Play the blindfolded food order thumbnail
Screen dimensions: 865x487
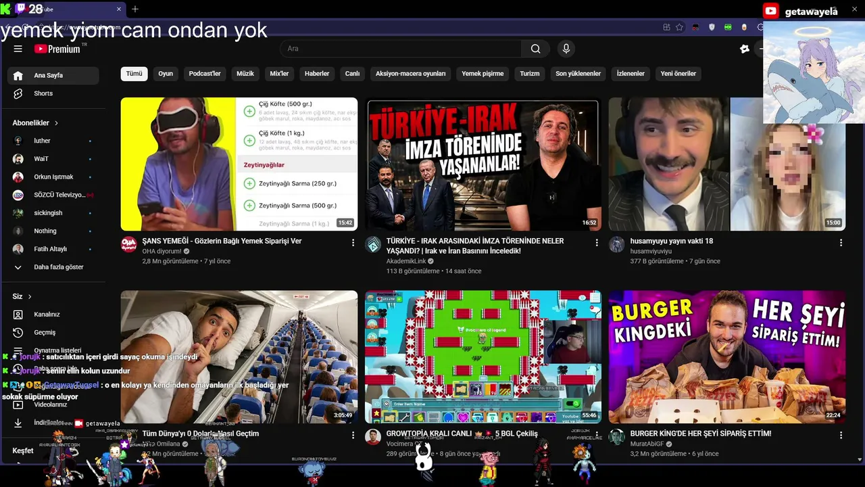(239, 164)
